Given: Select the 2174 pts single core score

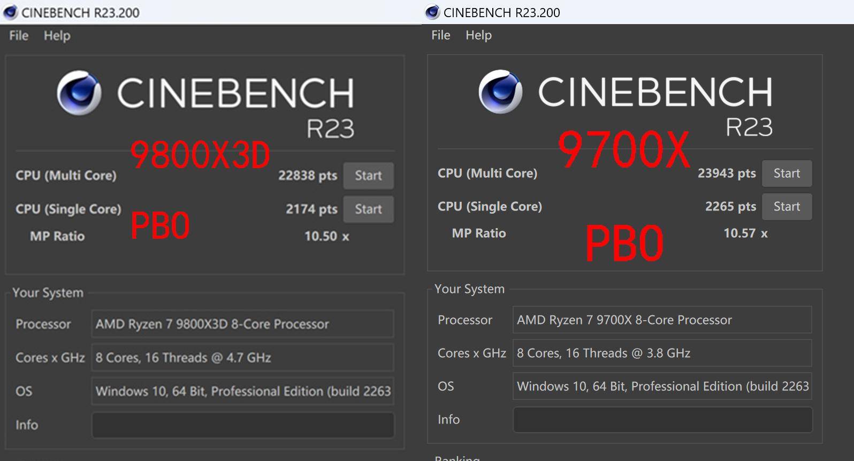Looking at the screenshot, I should tap(311, 209).
